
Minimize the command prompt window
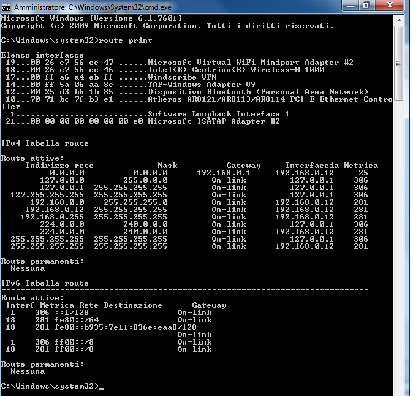point(350,6)
